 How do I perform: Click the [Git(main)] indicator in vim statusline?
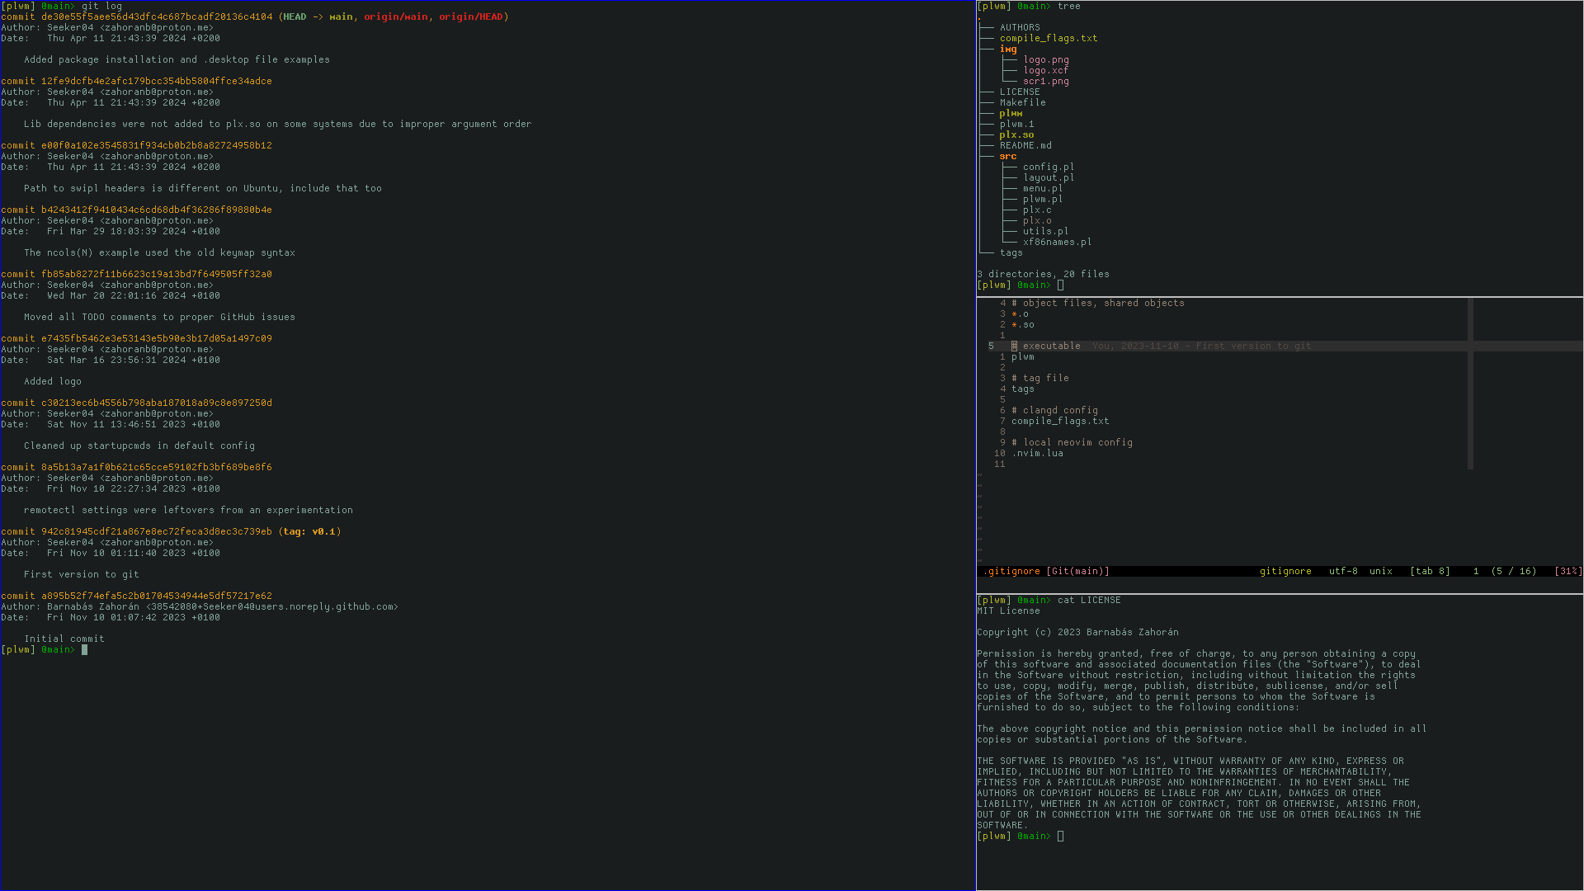coord(1077,572)
